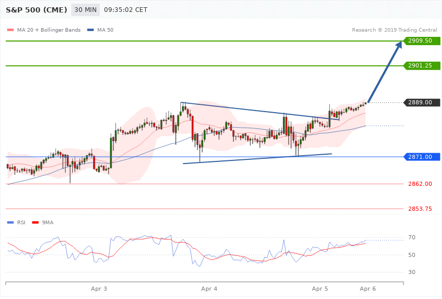The width and height of the screenshot is (442, 299).
Task: Click the 2909.50 resistance price tag
Action: pyautogui.click(x=422, y=41)
